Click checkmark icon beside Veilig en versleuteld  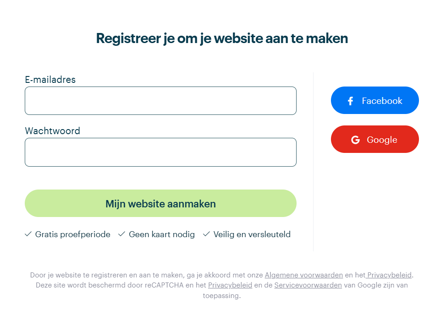point(206,234)
